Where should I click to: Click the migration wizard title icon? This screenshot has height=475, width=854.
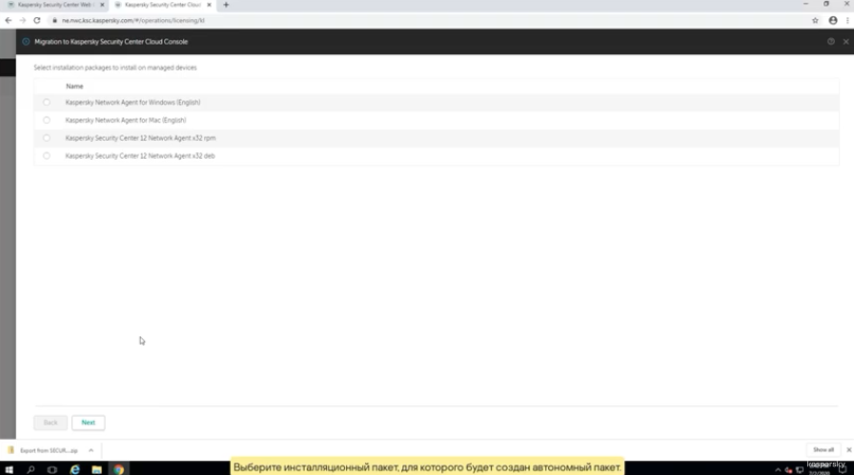tap(26, 41)
